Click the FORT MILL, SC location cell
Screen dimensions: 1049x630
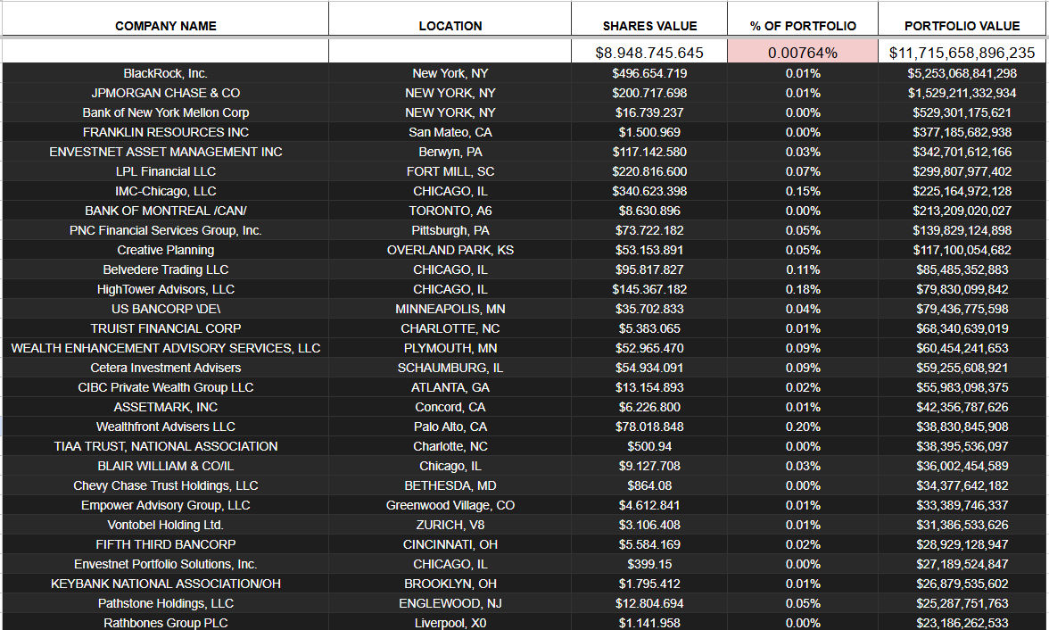(x=450, y=171)
